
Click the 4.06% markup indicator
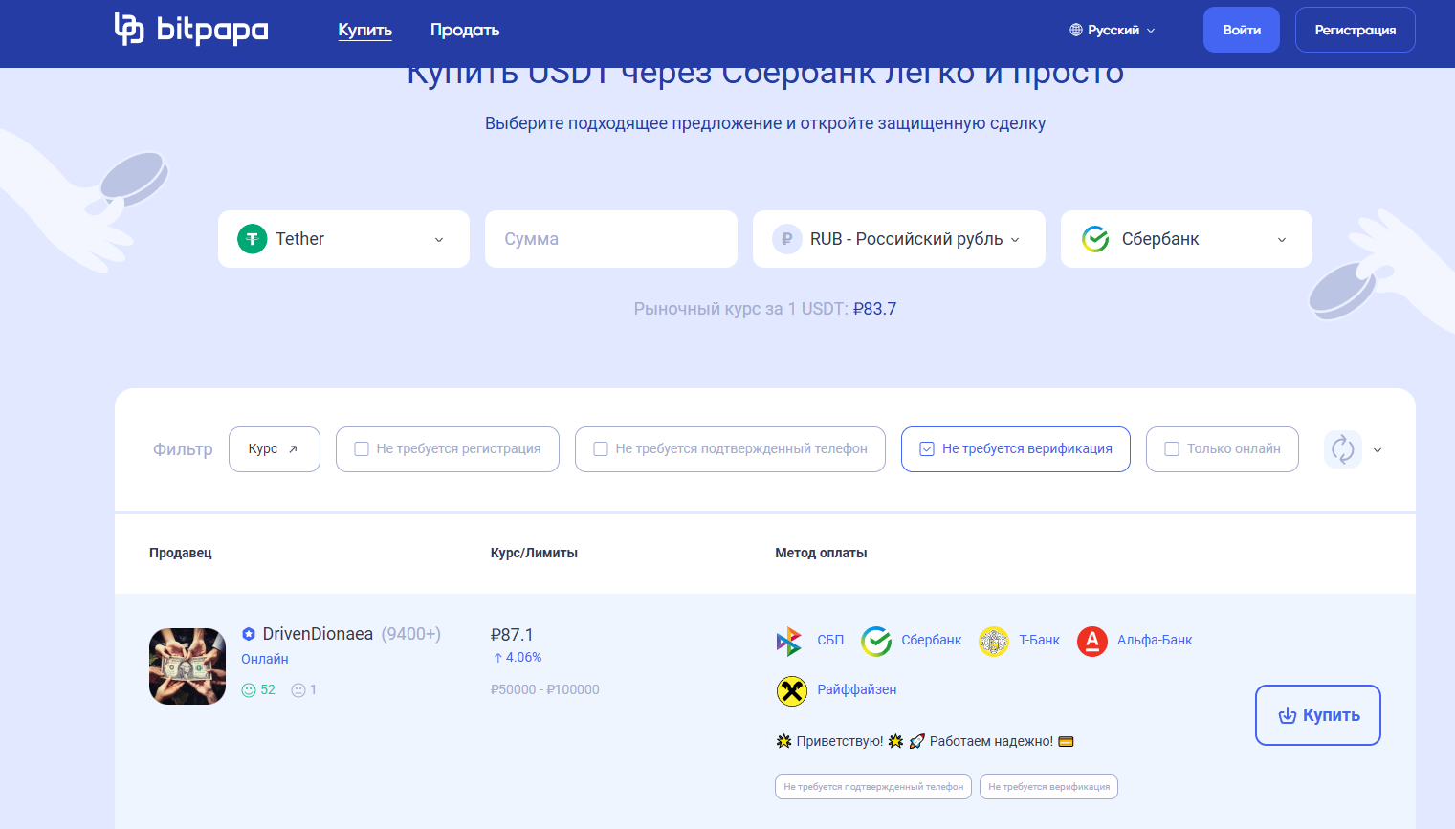[x=518, y=658]
